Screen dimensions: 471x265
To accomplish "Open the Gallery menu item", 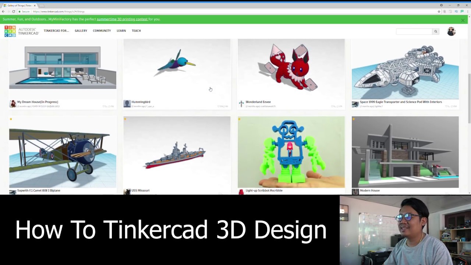I will (x=81, y=31).
